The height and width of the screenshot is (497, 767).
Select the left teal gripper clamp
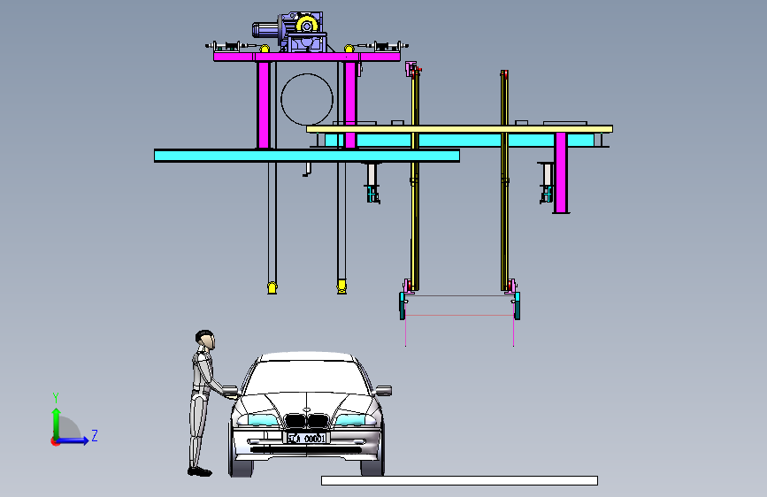pyautogui.click(x=403, y=305)
